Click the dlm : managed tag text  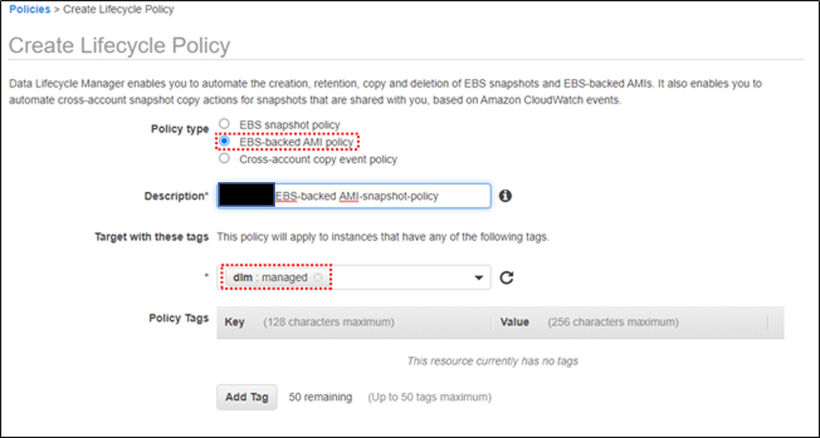pyautogui.click(x=270, y=278)
